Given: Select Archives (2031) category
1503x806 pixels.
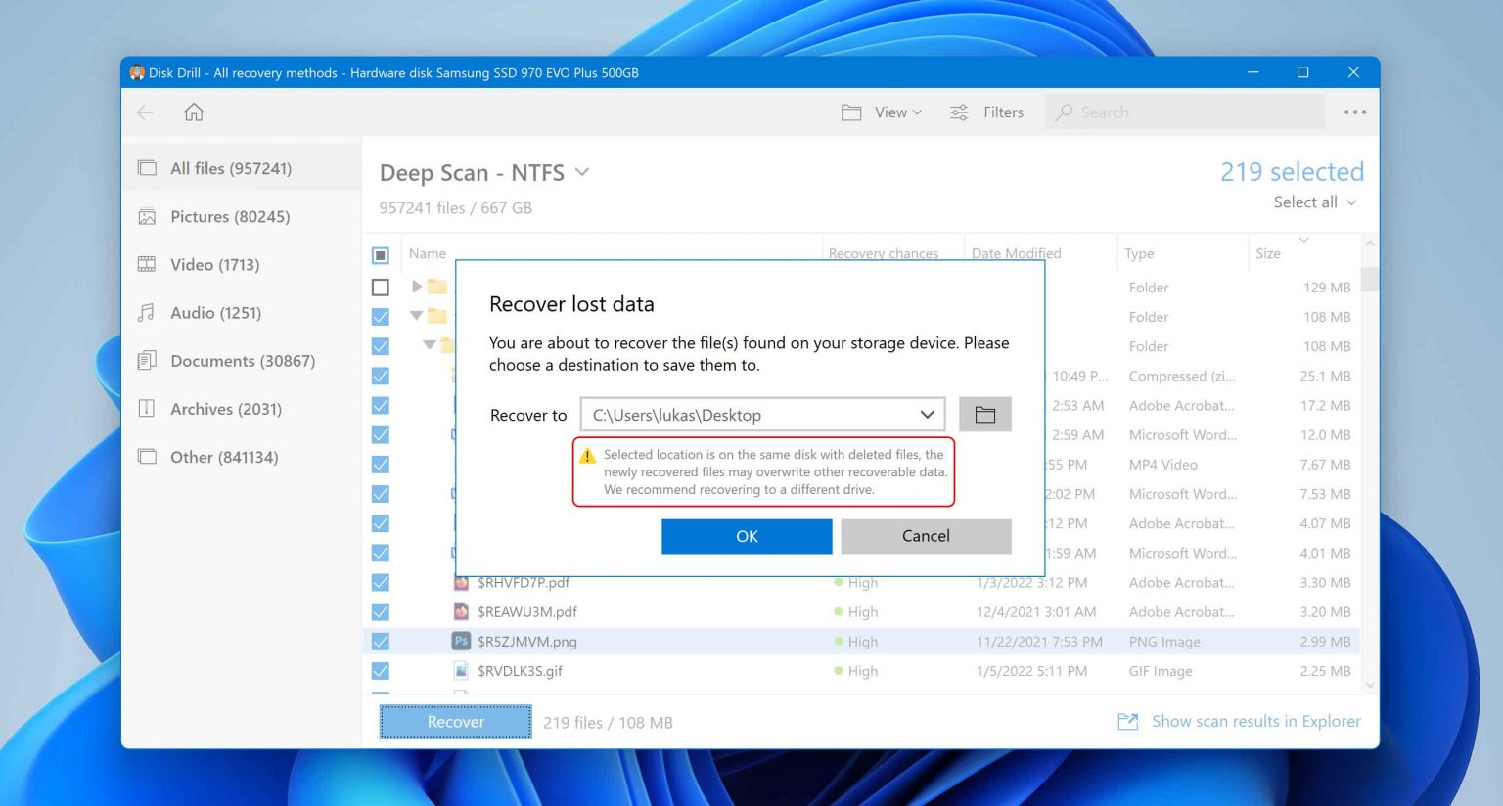Looking at the screenshot, I should point(242,408).
